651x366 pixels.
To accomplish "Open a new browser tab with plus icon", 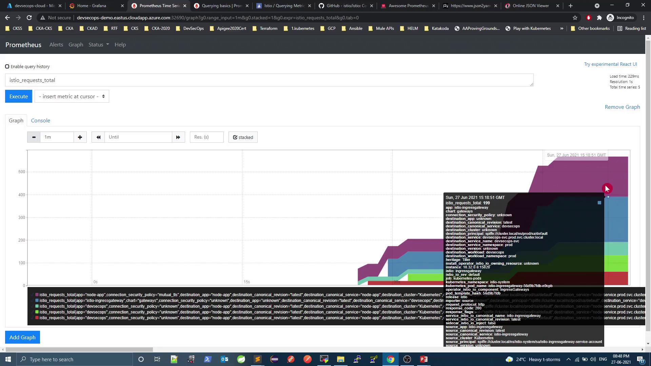I will 571,6.
